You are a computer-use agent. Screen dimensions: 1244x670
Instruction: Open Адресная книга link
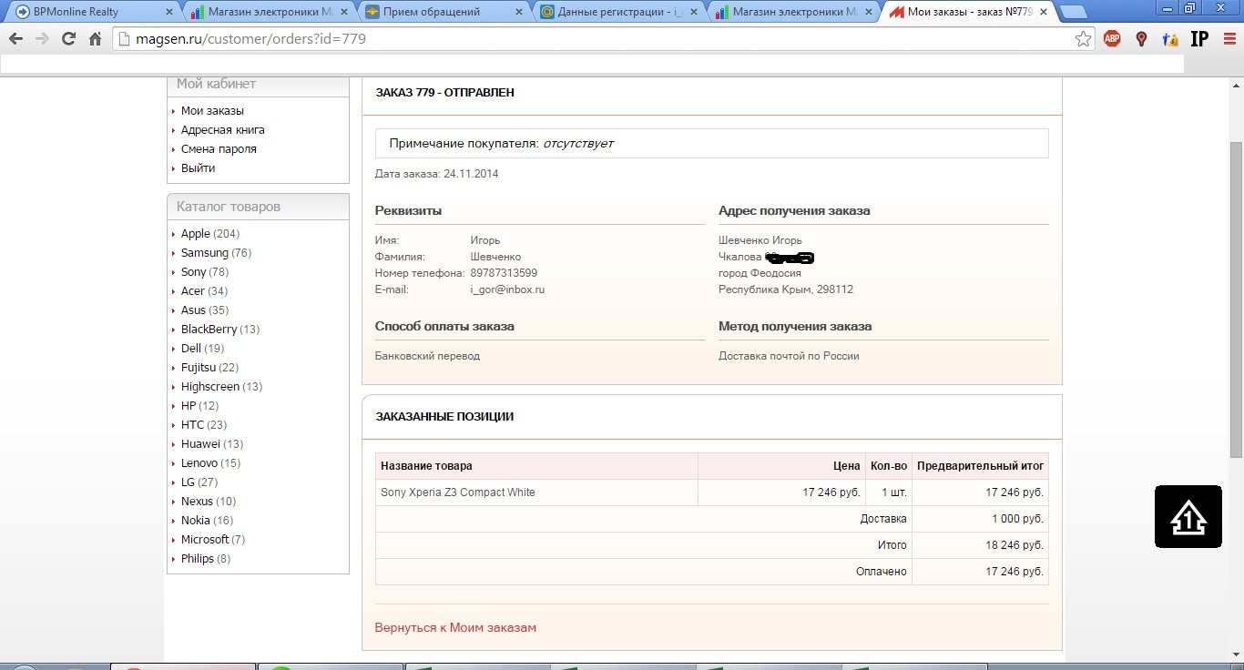[223, 130]
